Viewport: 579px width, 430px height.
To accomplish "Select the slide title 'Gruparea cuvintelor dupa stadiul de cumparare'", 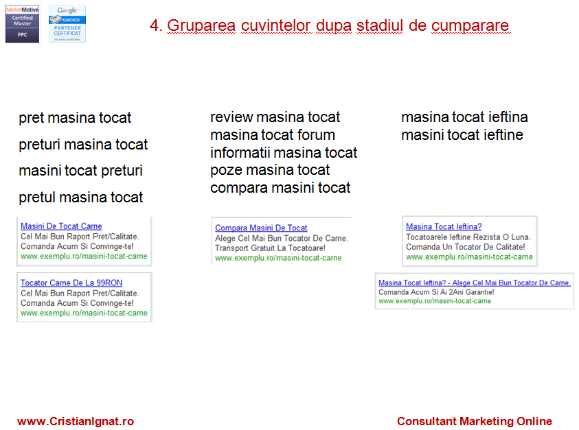I will (330, 26).
